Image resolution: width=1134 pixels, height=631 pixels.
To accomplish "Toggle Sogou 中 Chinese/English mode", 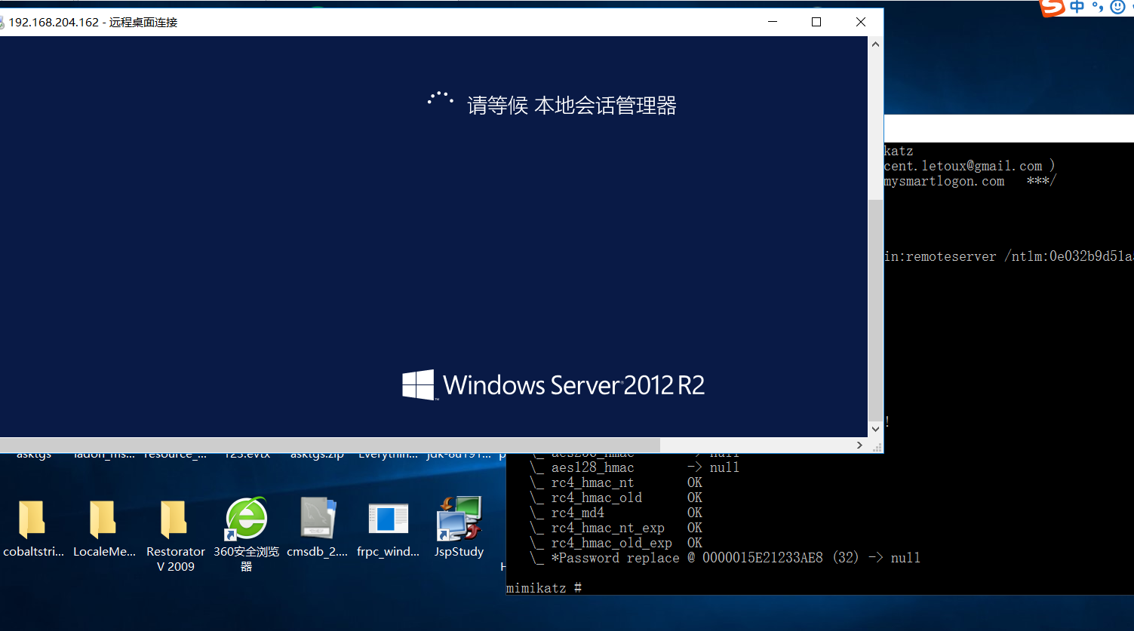I will tap(1077, 7).
